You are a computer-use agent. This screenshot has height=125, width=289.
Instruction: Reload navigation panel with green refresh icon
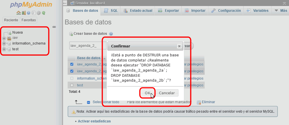pos(44,13)
